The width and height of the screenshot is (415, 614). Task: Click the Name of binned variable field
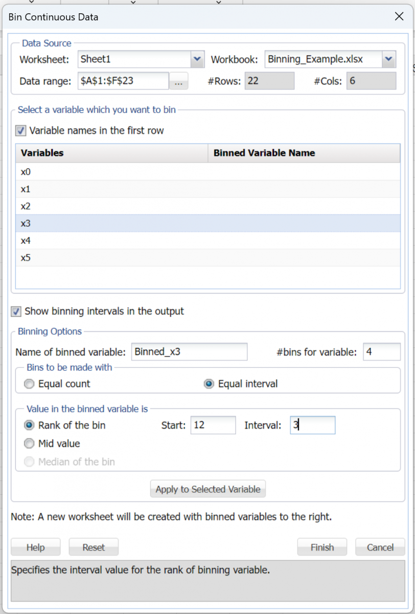coord(189,352)
